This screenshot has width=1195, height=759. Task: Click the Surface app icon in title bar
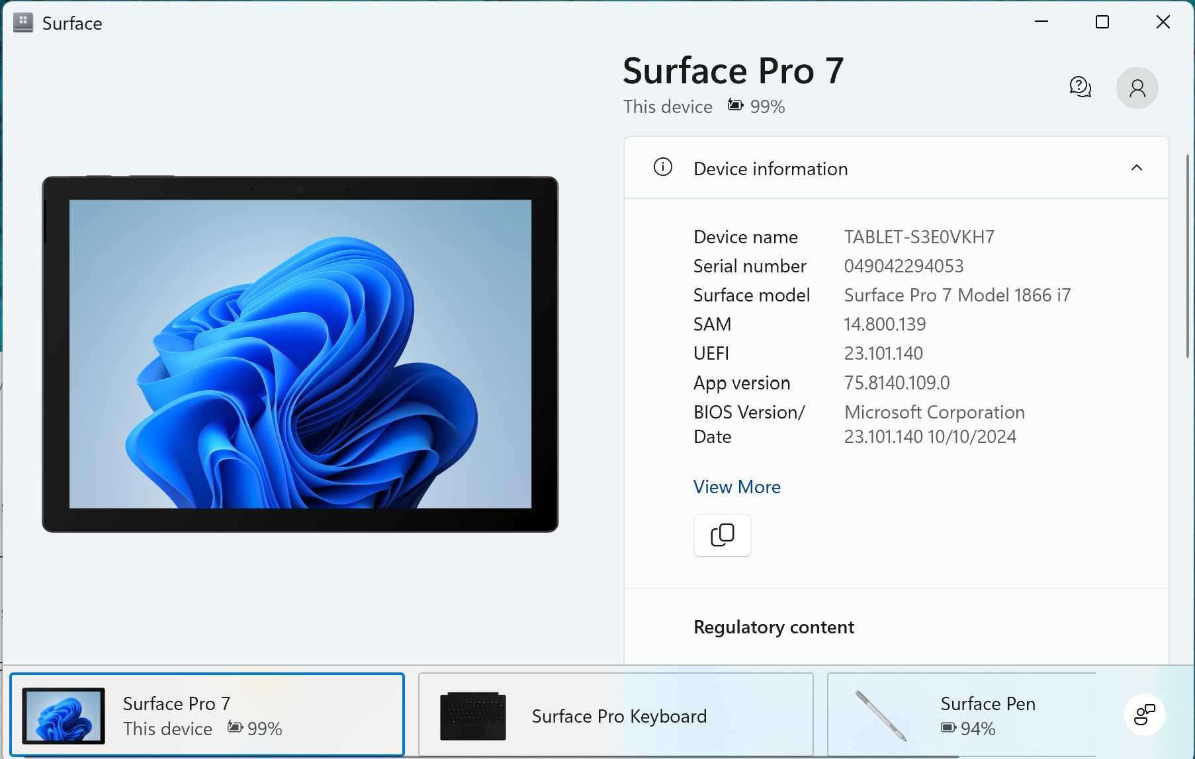click(x=23, y=22)
